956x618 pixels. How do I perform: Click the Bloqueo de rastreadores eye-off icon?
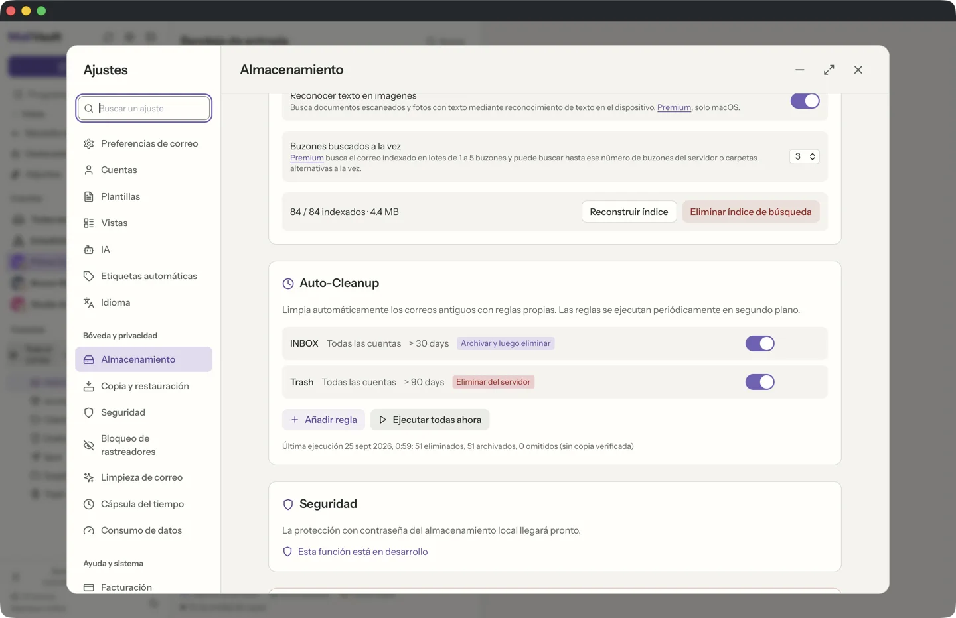(x=89, y=445)
